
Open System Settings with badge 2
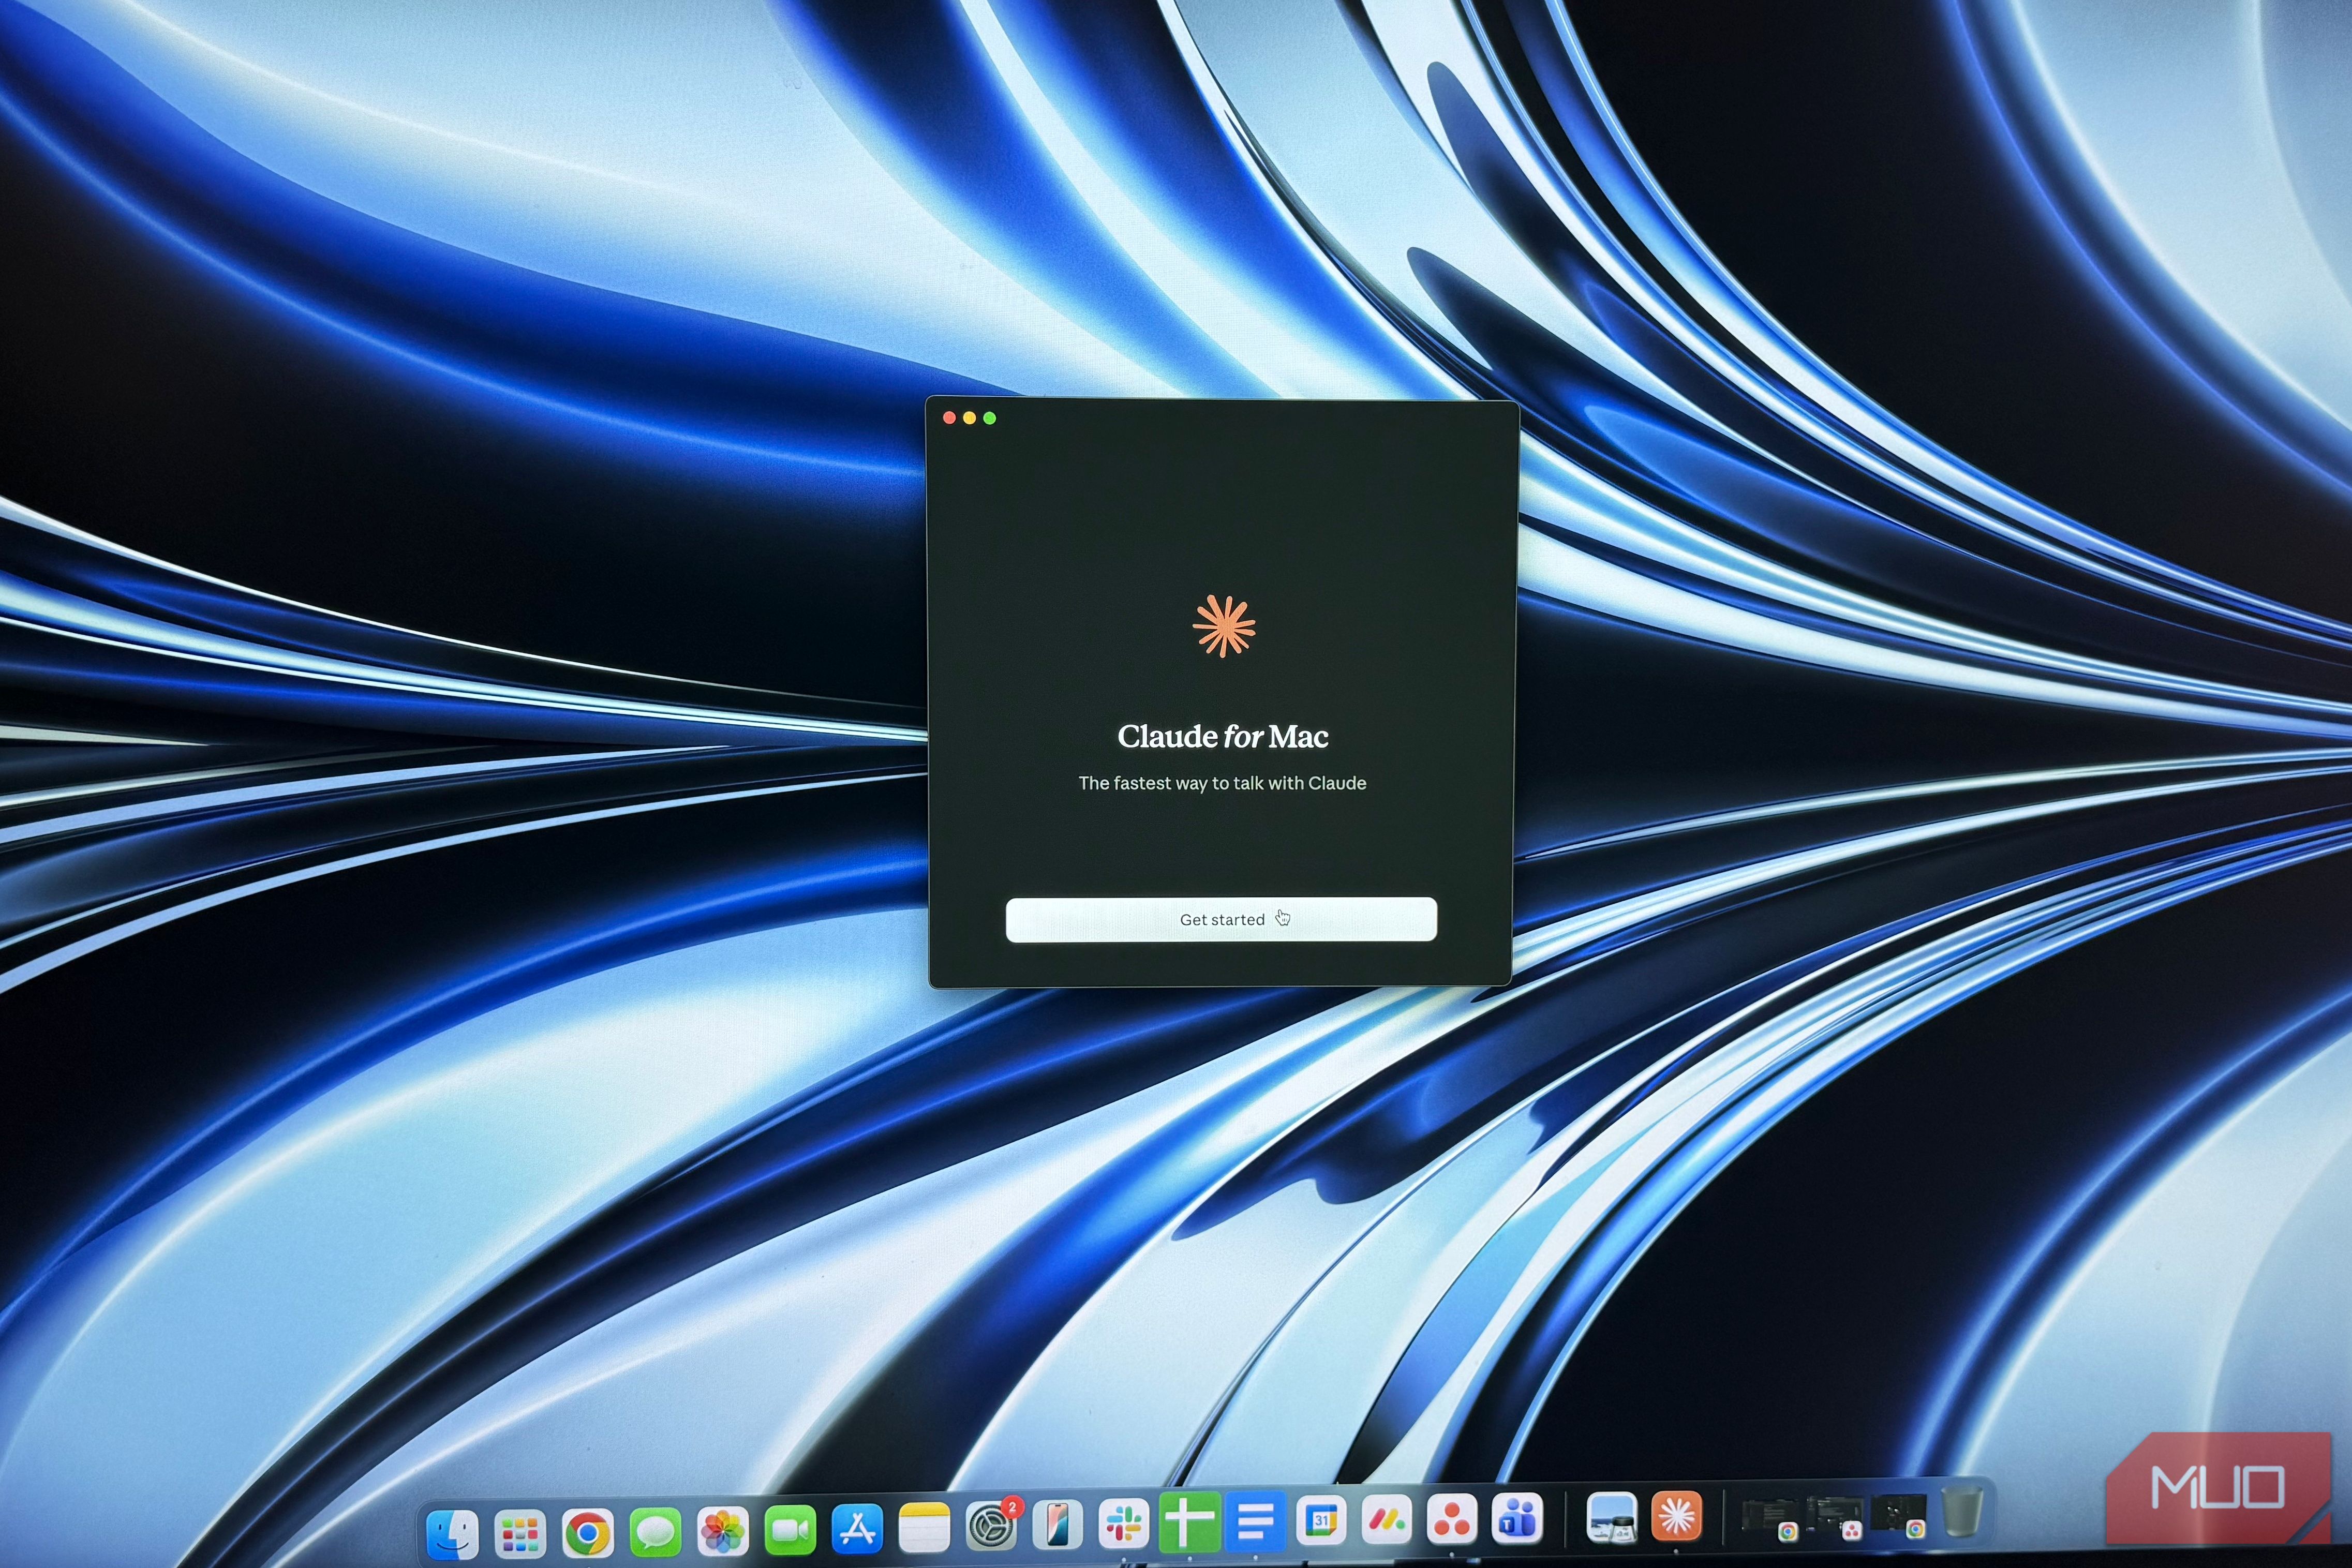click(x=991, y=1527)
